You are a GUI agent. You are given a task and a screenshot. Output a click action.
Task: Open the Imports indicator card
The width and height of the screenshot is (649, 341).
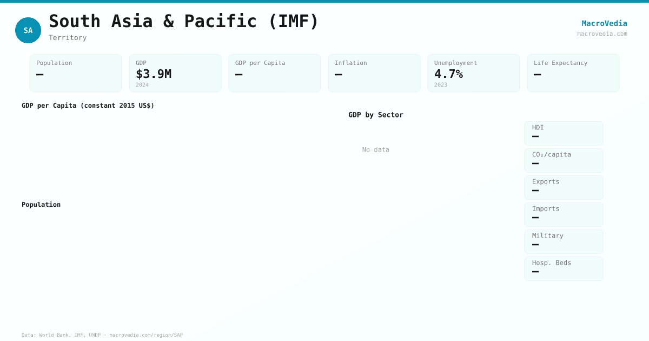coord(564,214)
